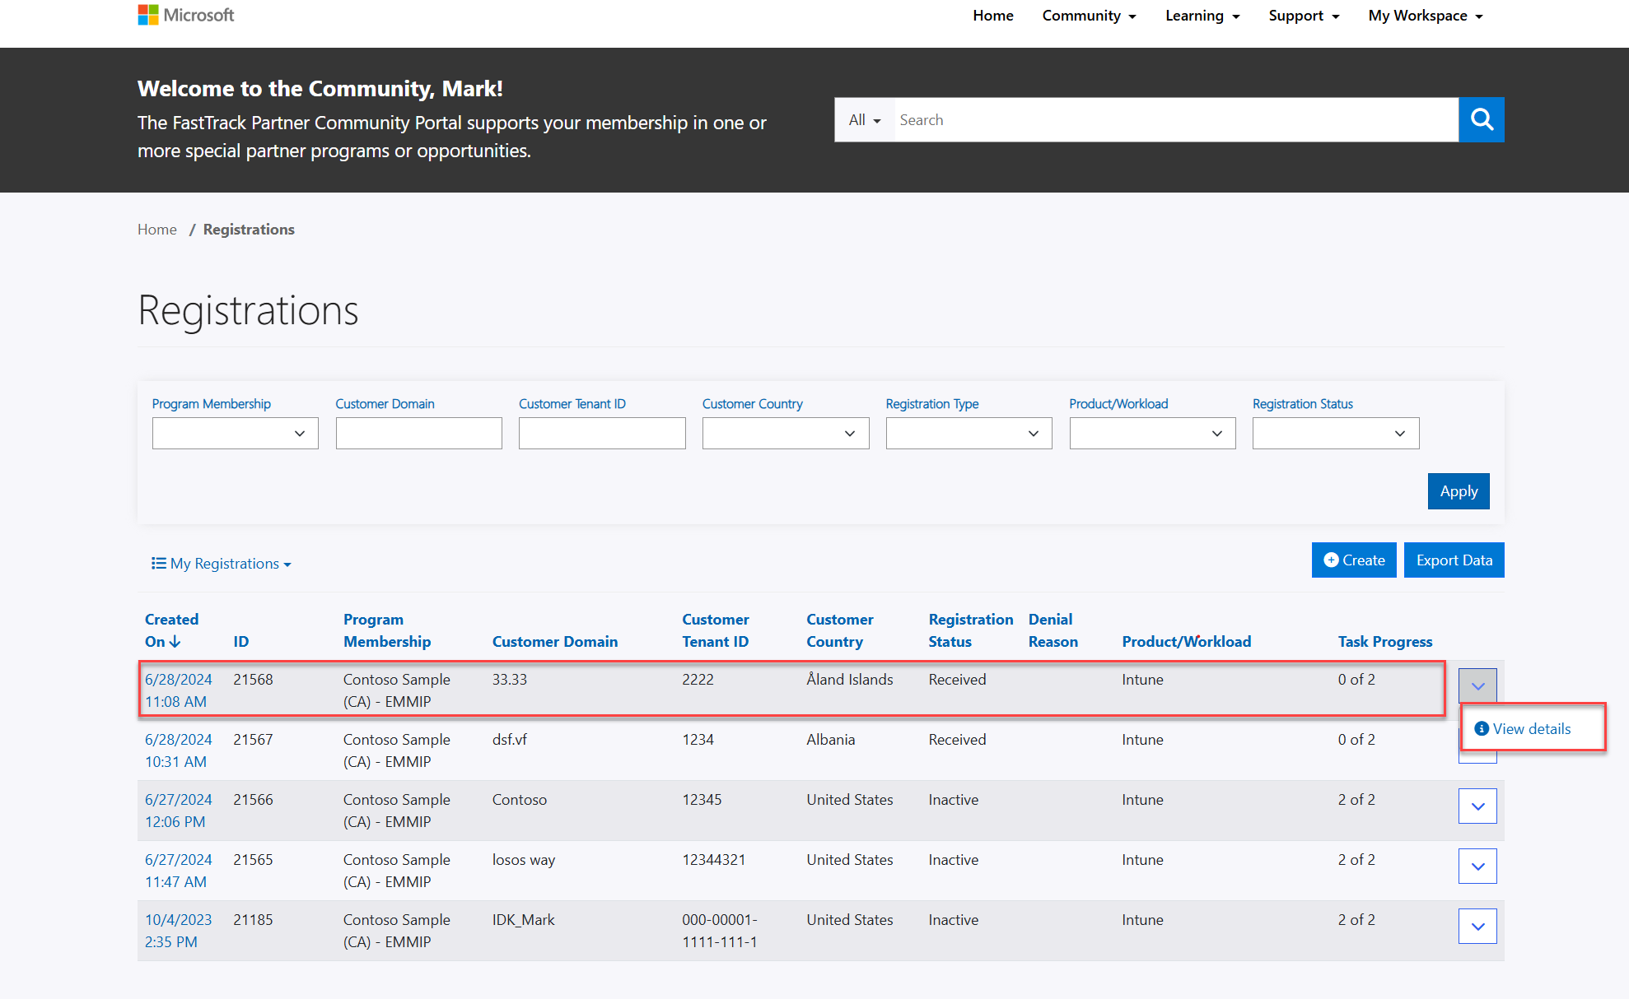1629x999 pixels.
Task: Open the Registration Type filter dropdown
Action: click(x=969, y=434)
